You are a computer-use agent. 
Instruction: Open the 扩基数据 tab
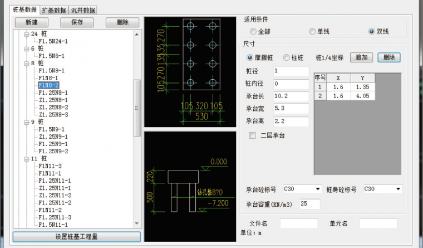point(54,10)
